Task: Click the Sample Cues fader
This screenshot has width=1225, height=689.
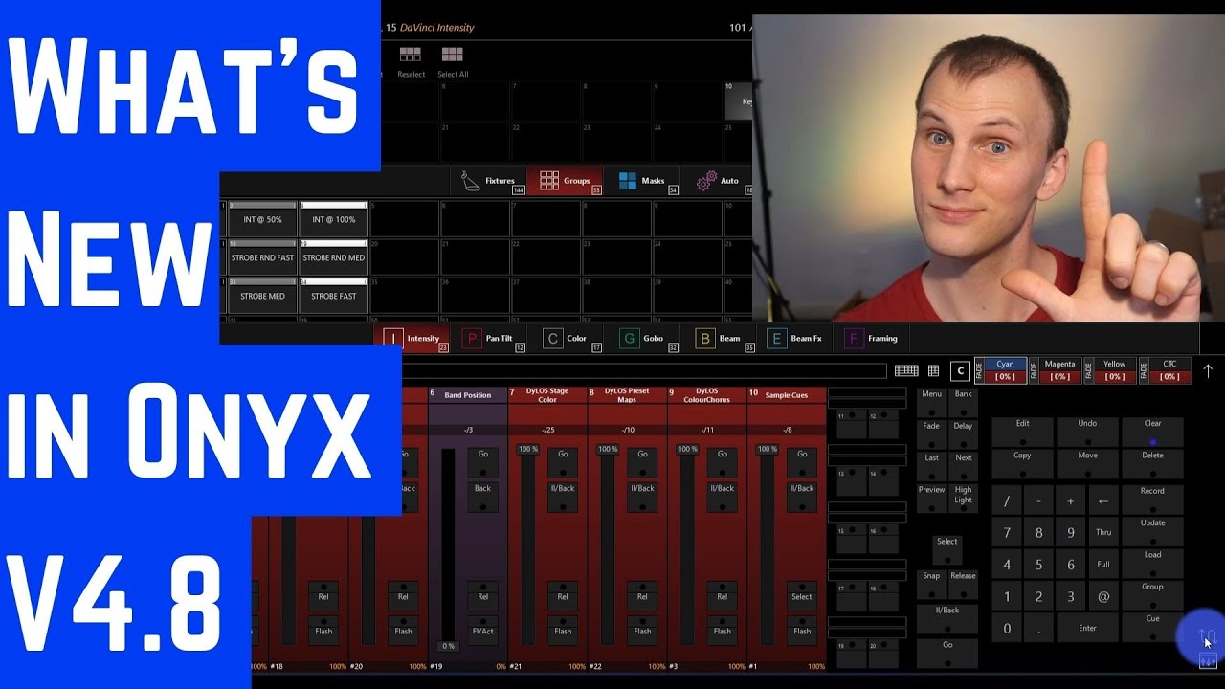Action: coord(767,545)
